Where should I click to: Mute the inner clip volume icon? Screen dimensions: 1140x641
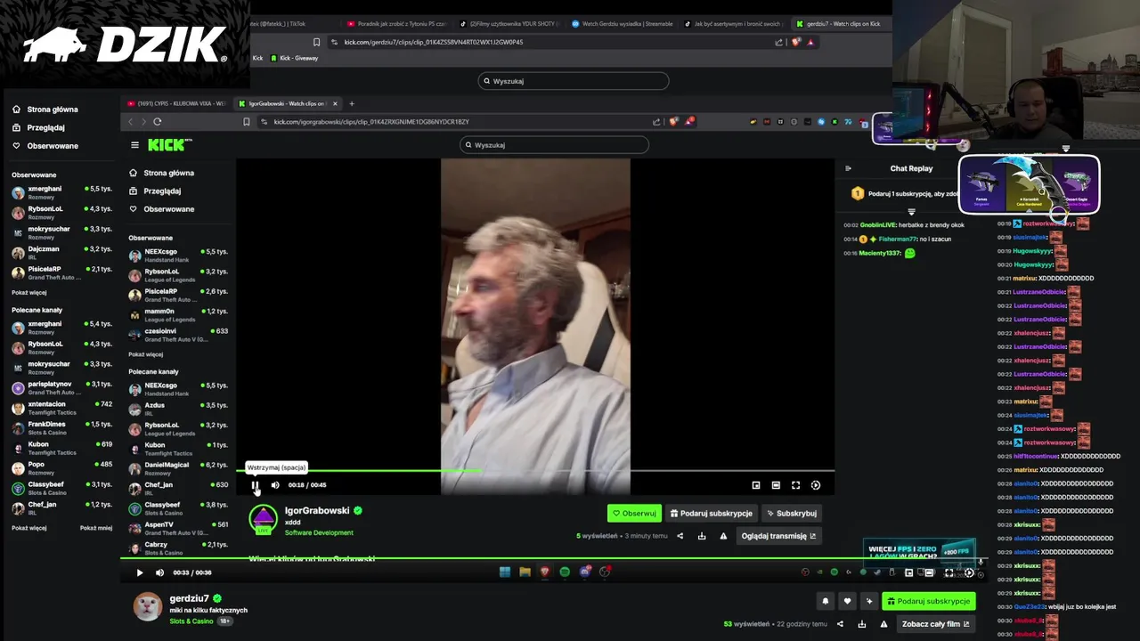click(x=275, y=485)
